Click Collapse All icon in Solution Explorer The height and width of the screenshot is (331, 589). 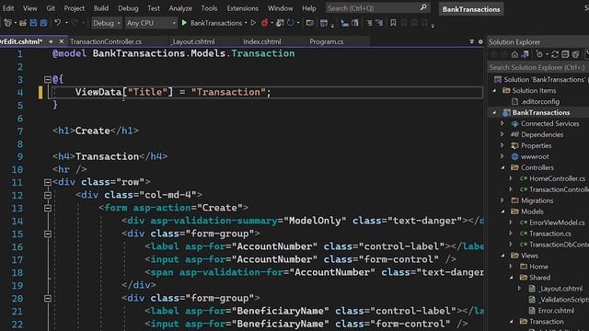pos(565,55)
